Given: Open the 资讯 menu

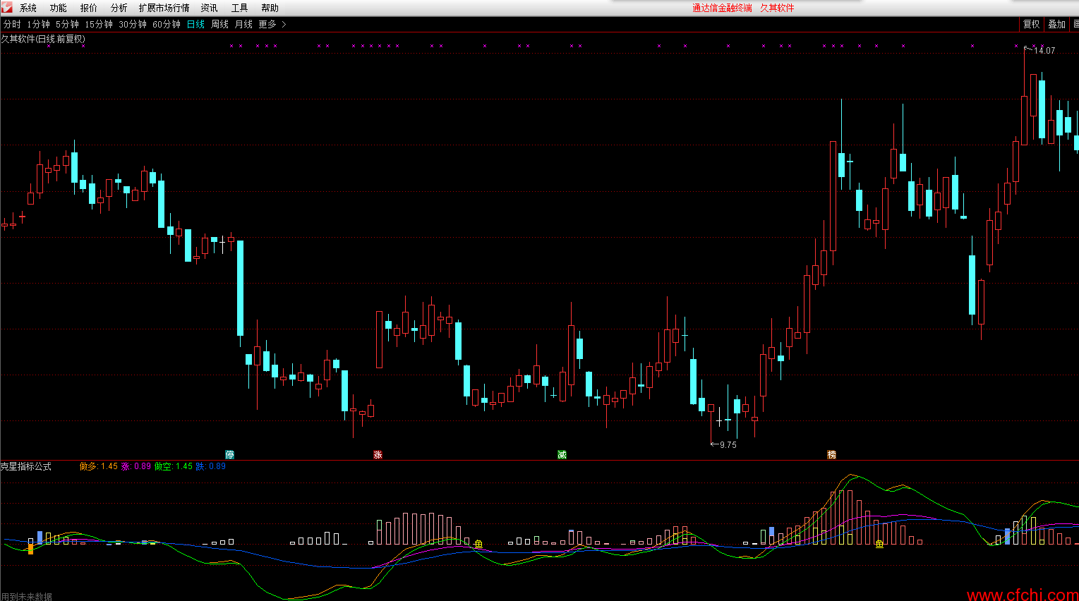Looking at the screenshot, I should (210, 8).
